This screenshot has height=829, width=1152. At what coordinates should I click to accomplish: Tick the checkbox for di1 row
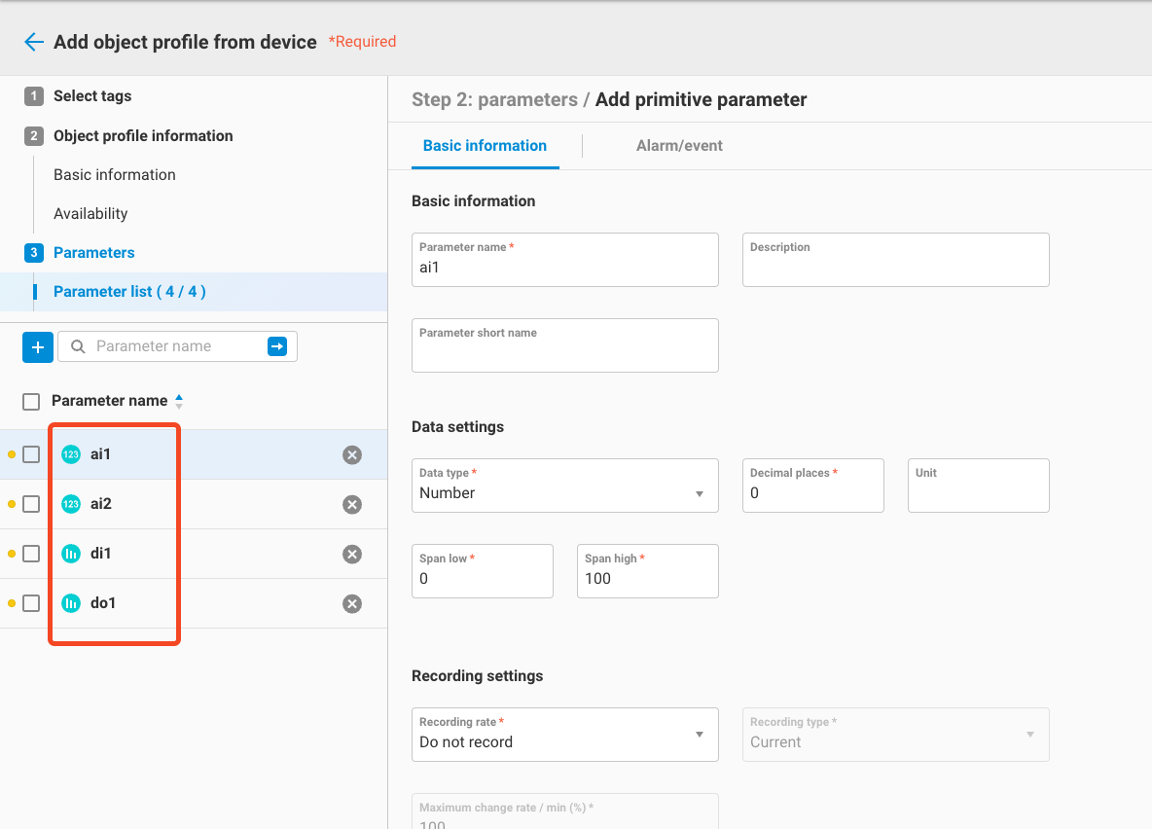coord(31,554)
